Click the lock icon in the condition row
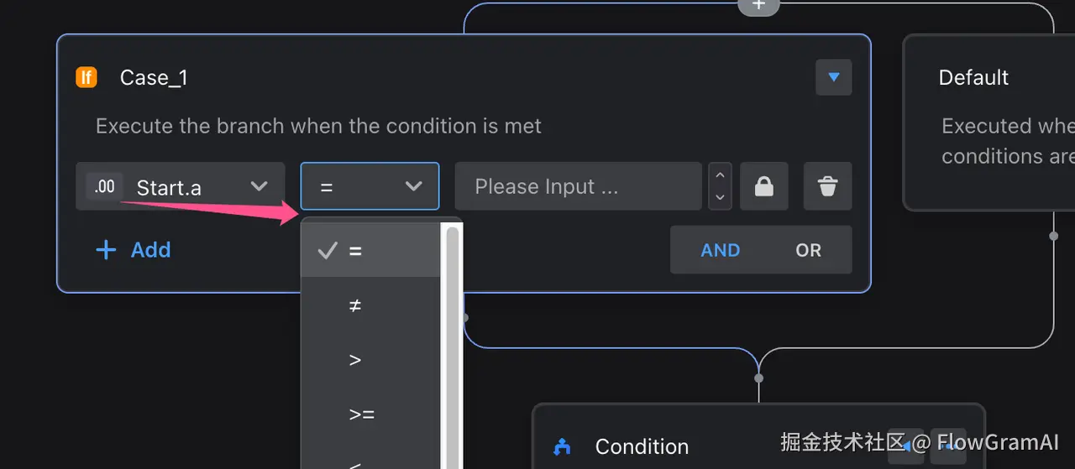The image size is (1075, 469). [x=763, y=186]
